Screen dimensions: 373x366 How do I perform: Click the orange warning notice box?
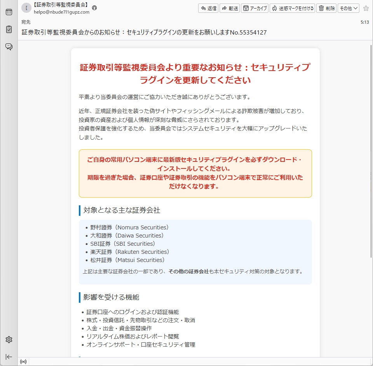195,173
